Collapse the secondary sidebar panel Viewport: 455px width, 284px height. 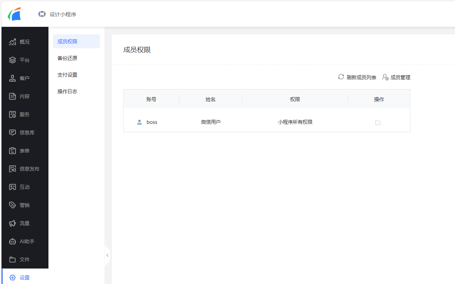107,255
